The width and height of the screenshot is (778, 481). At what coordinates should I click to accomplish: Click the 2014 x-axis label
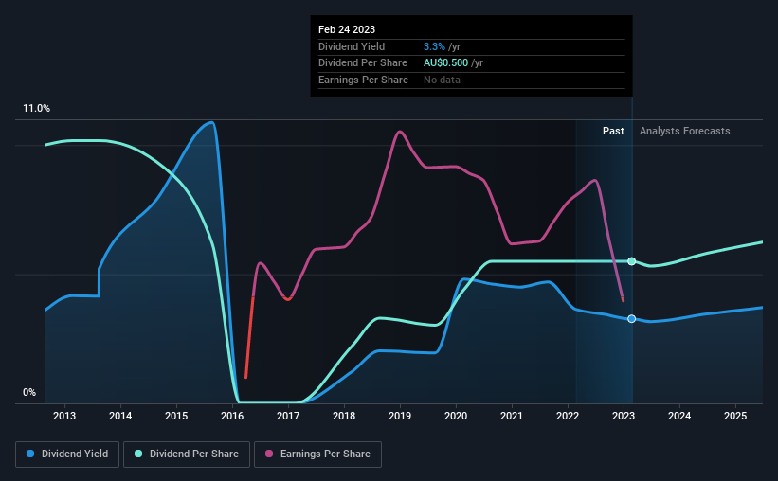click(120, 416)
